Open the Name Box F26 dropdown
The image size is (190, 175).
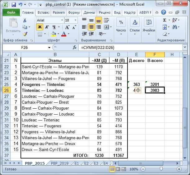tap(49, 47)
